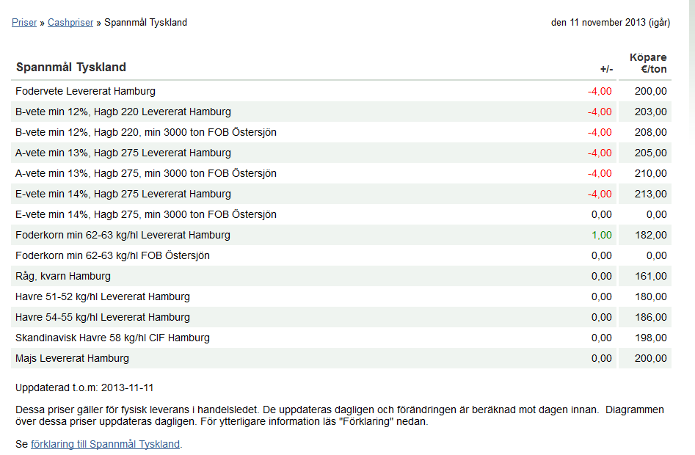Click the +/- column header

pos(607,69)
